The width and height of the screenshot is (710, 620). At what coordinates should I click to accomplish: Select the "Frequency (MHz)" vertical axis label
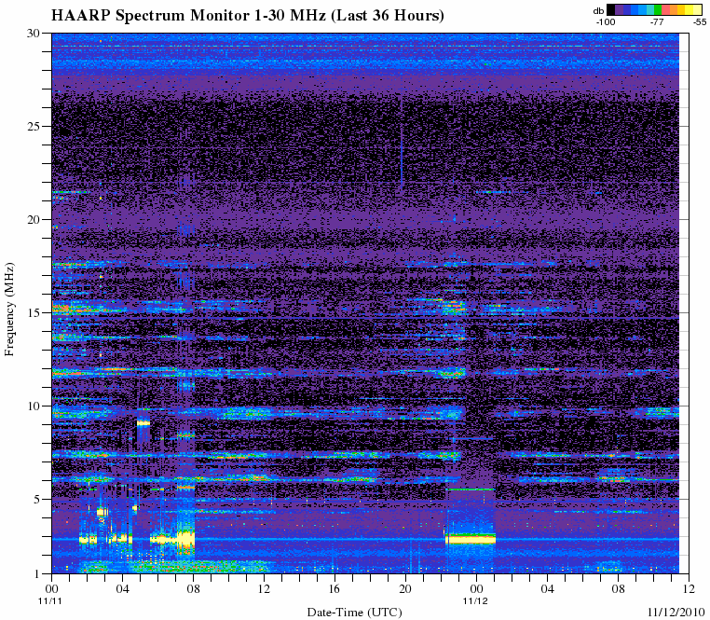9,310
